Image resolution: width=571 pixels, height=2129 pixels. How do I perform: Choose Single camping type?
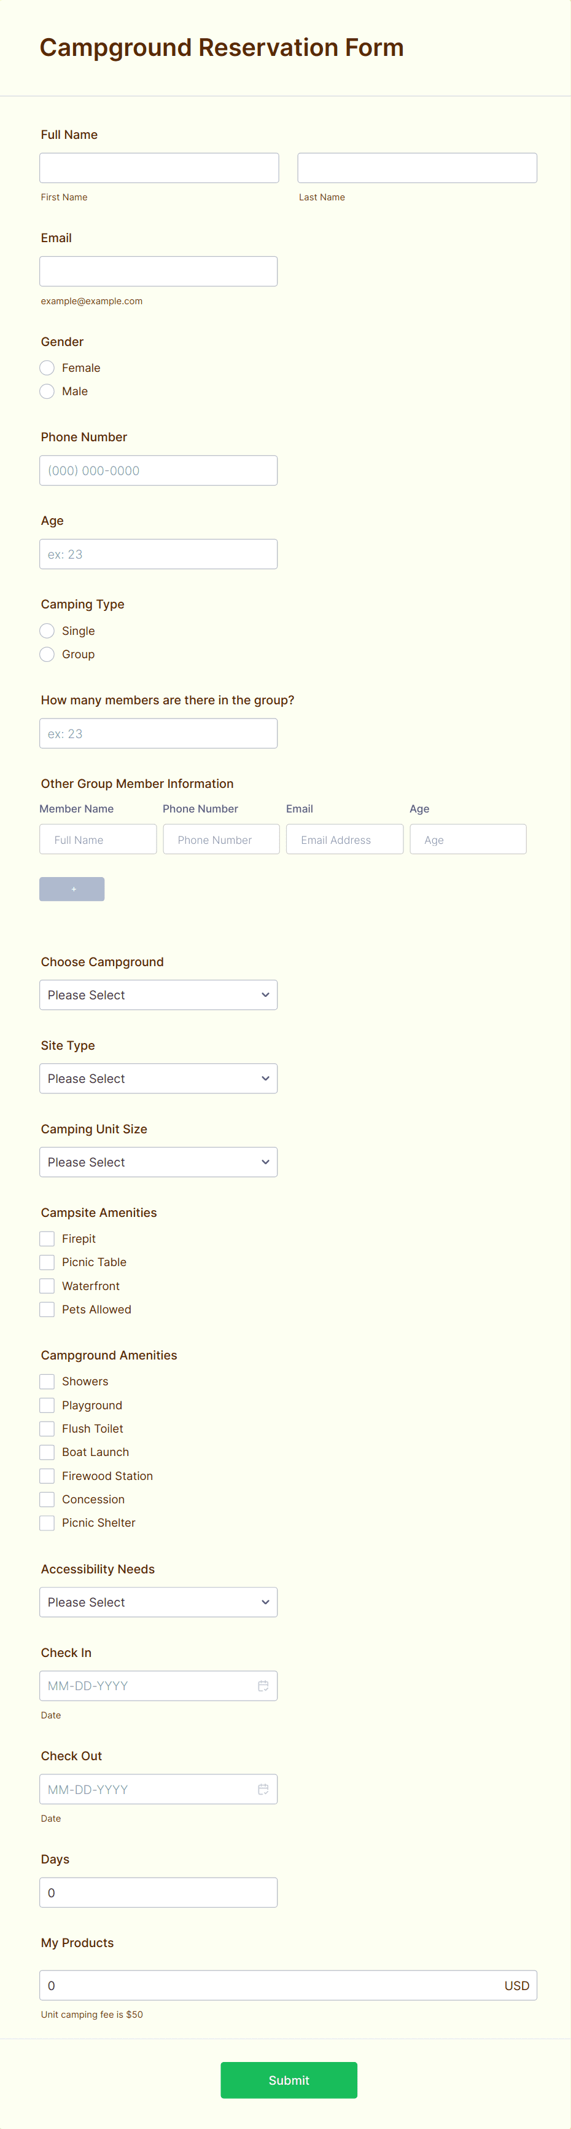(47, 631)
